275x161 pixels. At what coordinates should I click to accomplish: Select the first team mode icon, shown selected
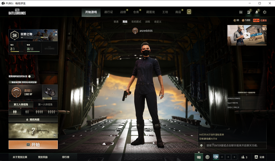pyautogui.click(x=15, y=112)
